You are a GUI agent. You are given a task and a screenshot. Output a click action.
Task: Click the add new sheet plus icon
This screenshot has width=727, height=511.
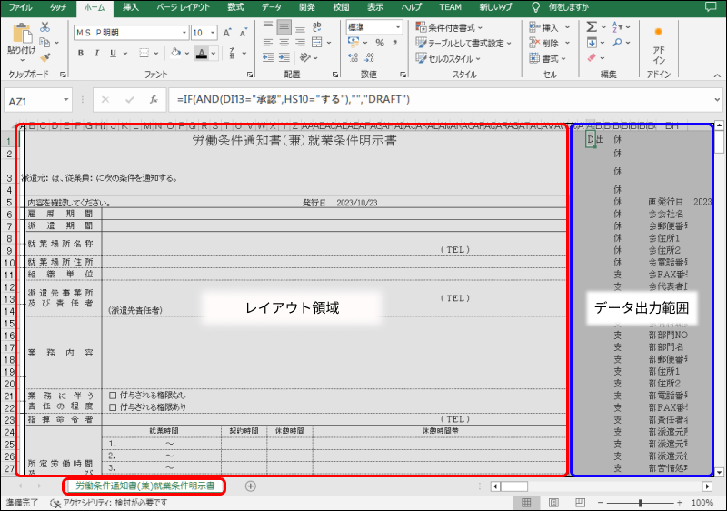(251, 486)
